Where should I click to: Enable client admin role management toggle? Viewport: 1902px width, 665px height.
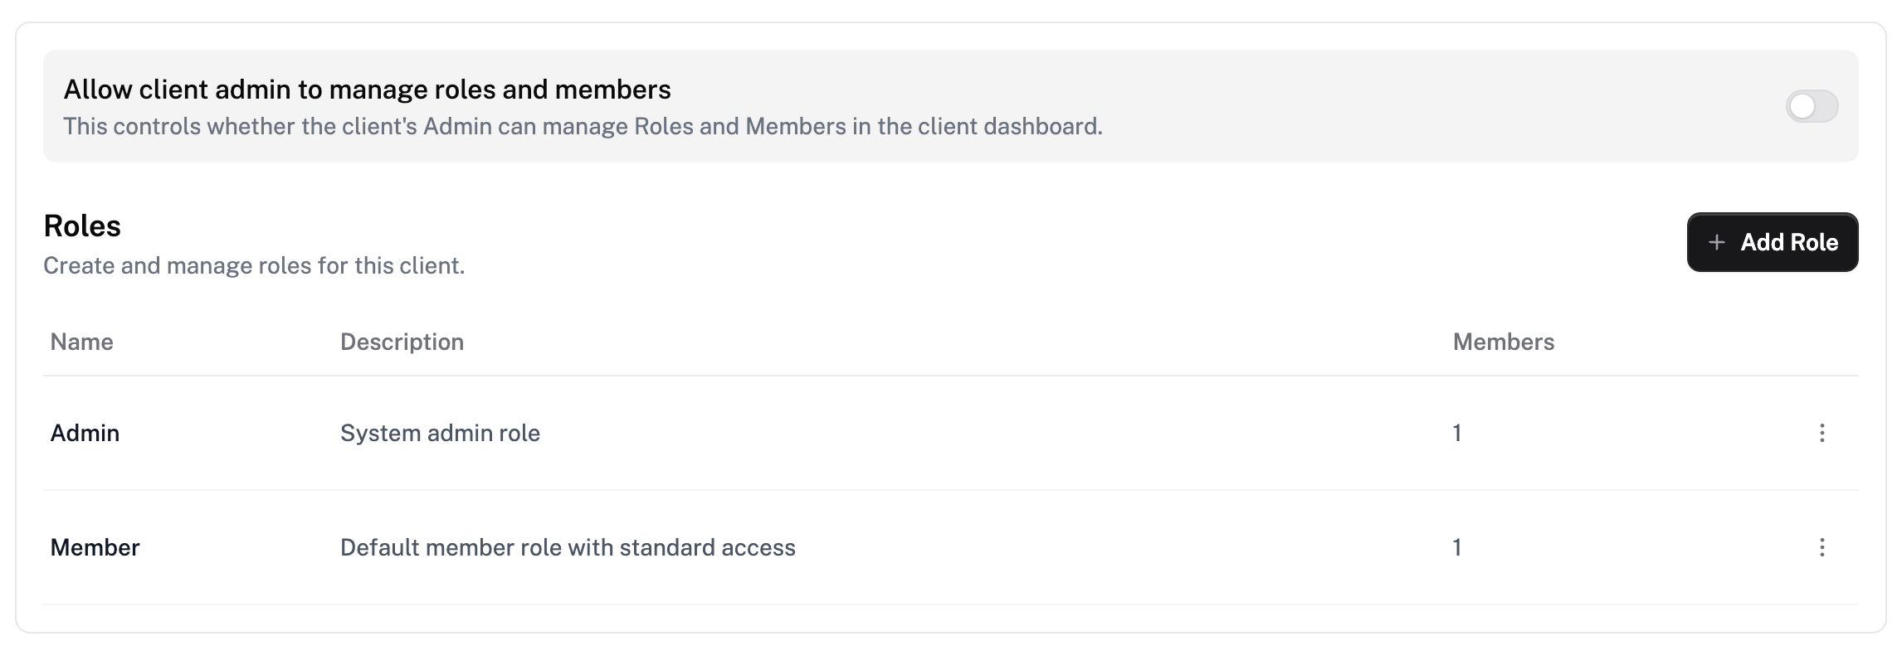pyautogui.click(x=1812, y=106)
